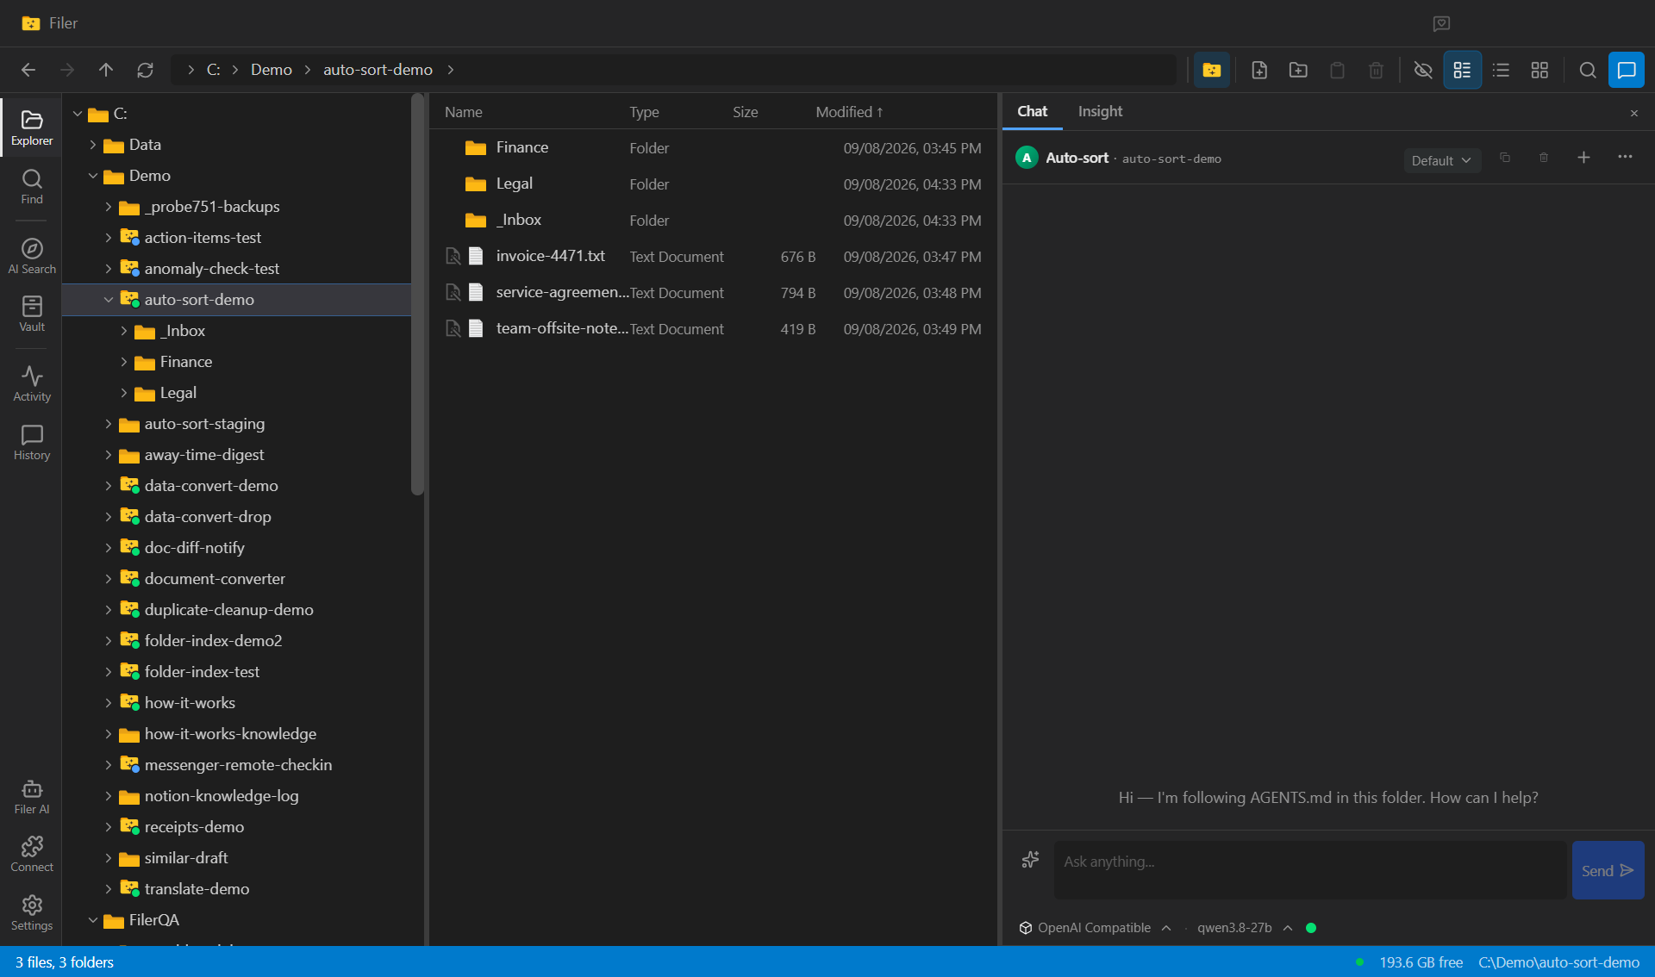
Task: Open the History sidebar section
Action: (32, 442)
